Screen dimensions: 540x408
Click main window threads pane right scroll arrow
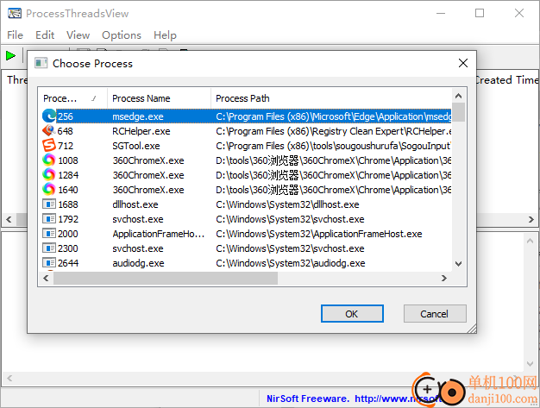pyautogui.click(x=531, y=219)
